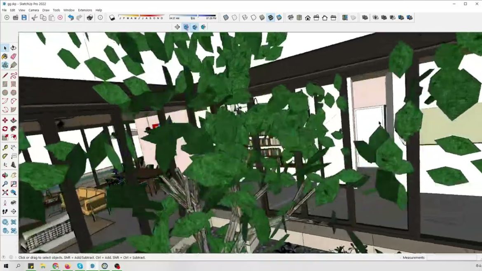Viewport: 482px width, 271px height.
Task: Toggle shadows with the shadow icon
Action: pos(112,17)
